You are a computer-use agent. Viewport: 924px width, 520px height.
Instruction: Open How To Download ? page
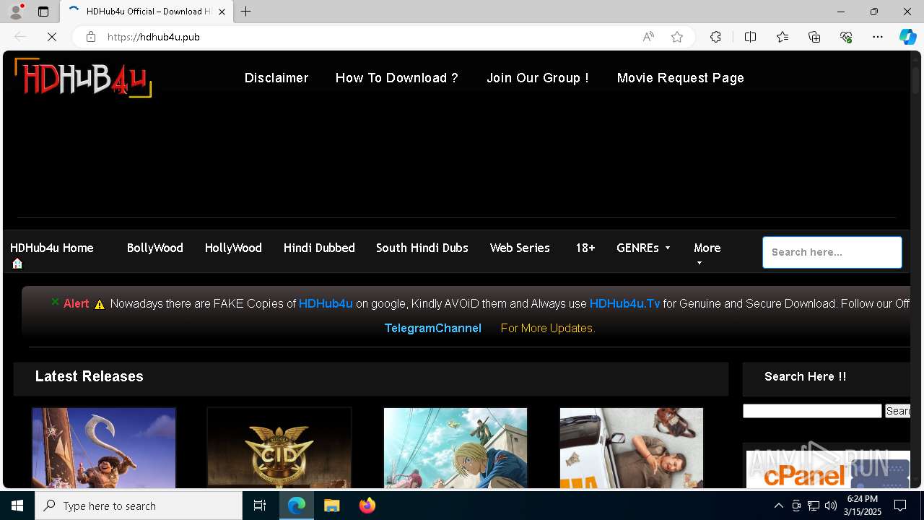[x=396, y=78]
